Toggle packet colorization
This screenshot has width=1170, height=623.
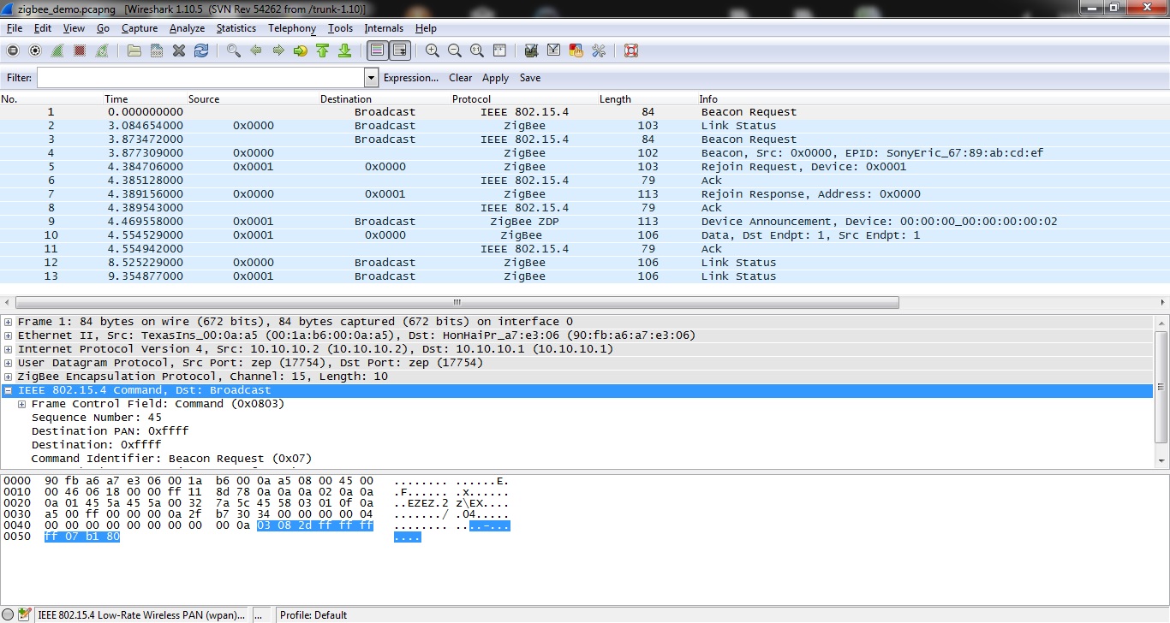tap(377, 51)
